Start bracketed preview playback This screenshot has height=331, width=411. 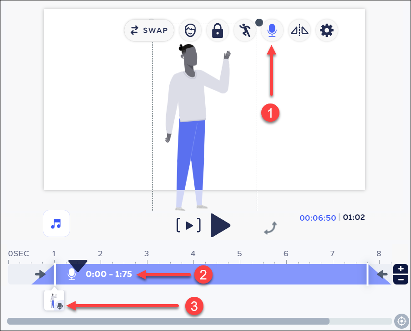pos(188,224)
